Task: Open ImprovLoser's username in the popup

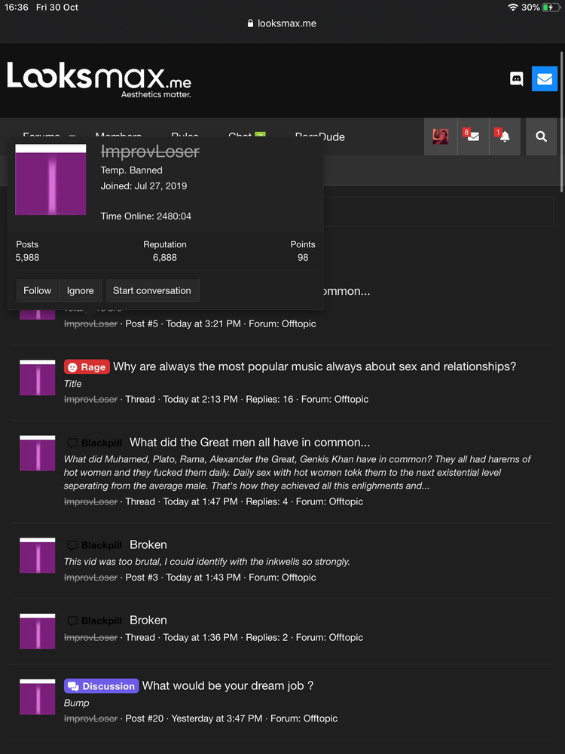Action: 150,152
